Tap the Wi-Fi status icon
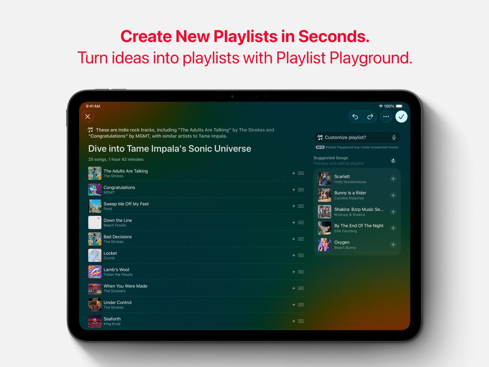The width and height of the screenshot is (489, 367). click(x=381, y=106)
